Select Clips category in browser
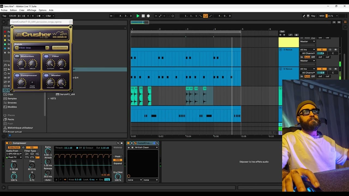349x196 pixels. pos(10,94)
